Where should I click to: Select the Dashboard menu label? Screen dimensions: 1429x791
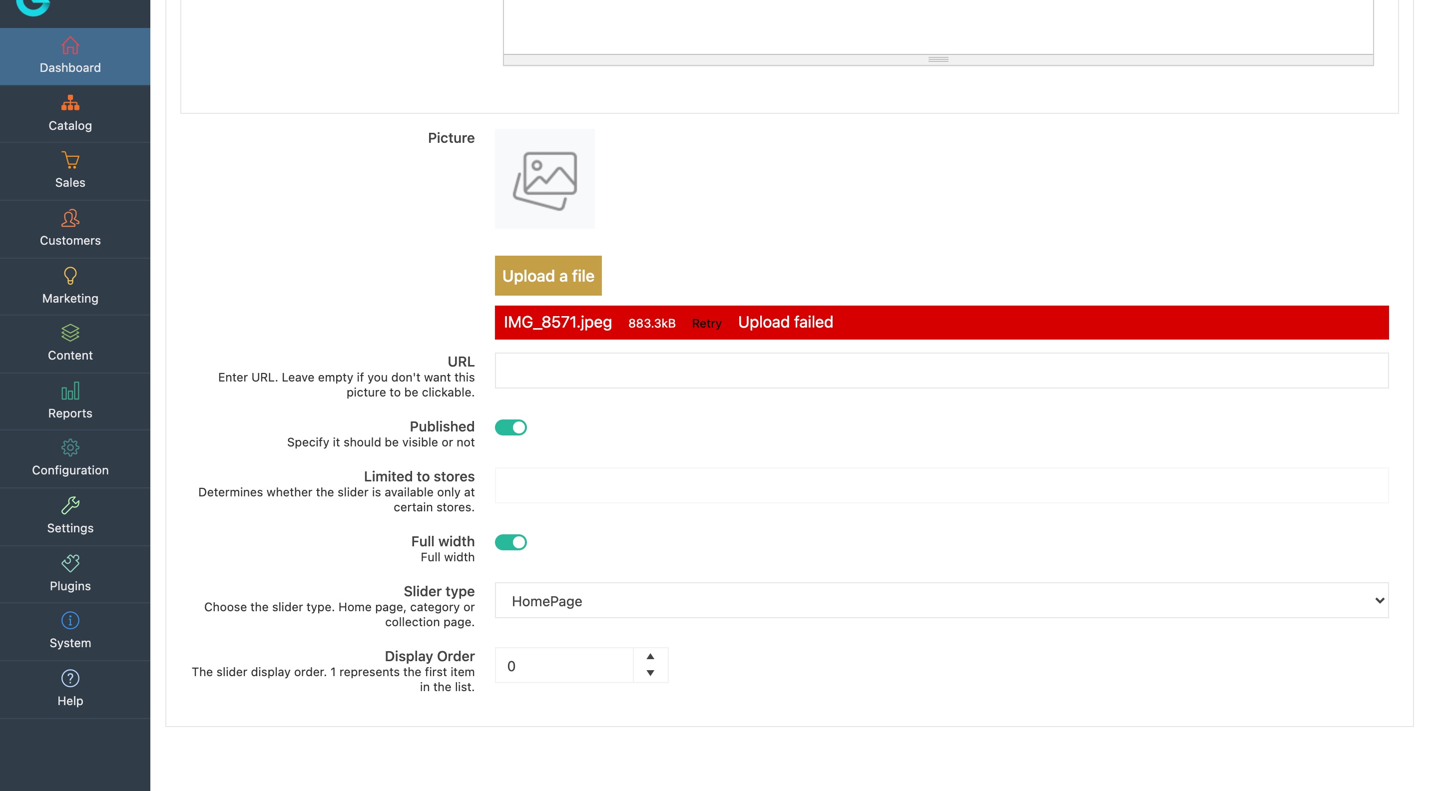tap(70, 68)
